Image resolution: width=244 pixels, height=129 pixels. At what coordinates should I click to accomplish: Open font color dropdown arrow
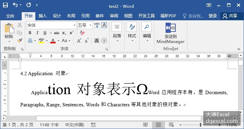pos(58,41)
